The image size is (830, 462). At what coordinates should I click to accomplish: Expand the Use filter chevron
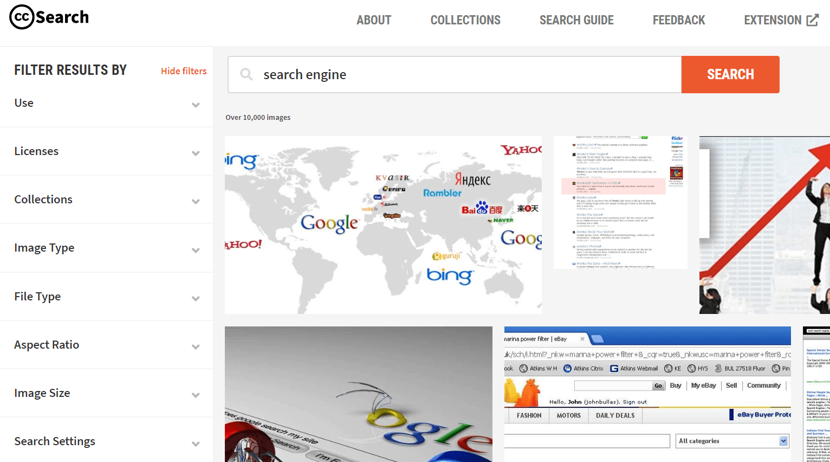(196, 105)
